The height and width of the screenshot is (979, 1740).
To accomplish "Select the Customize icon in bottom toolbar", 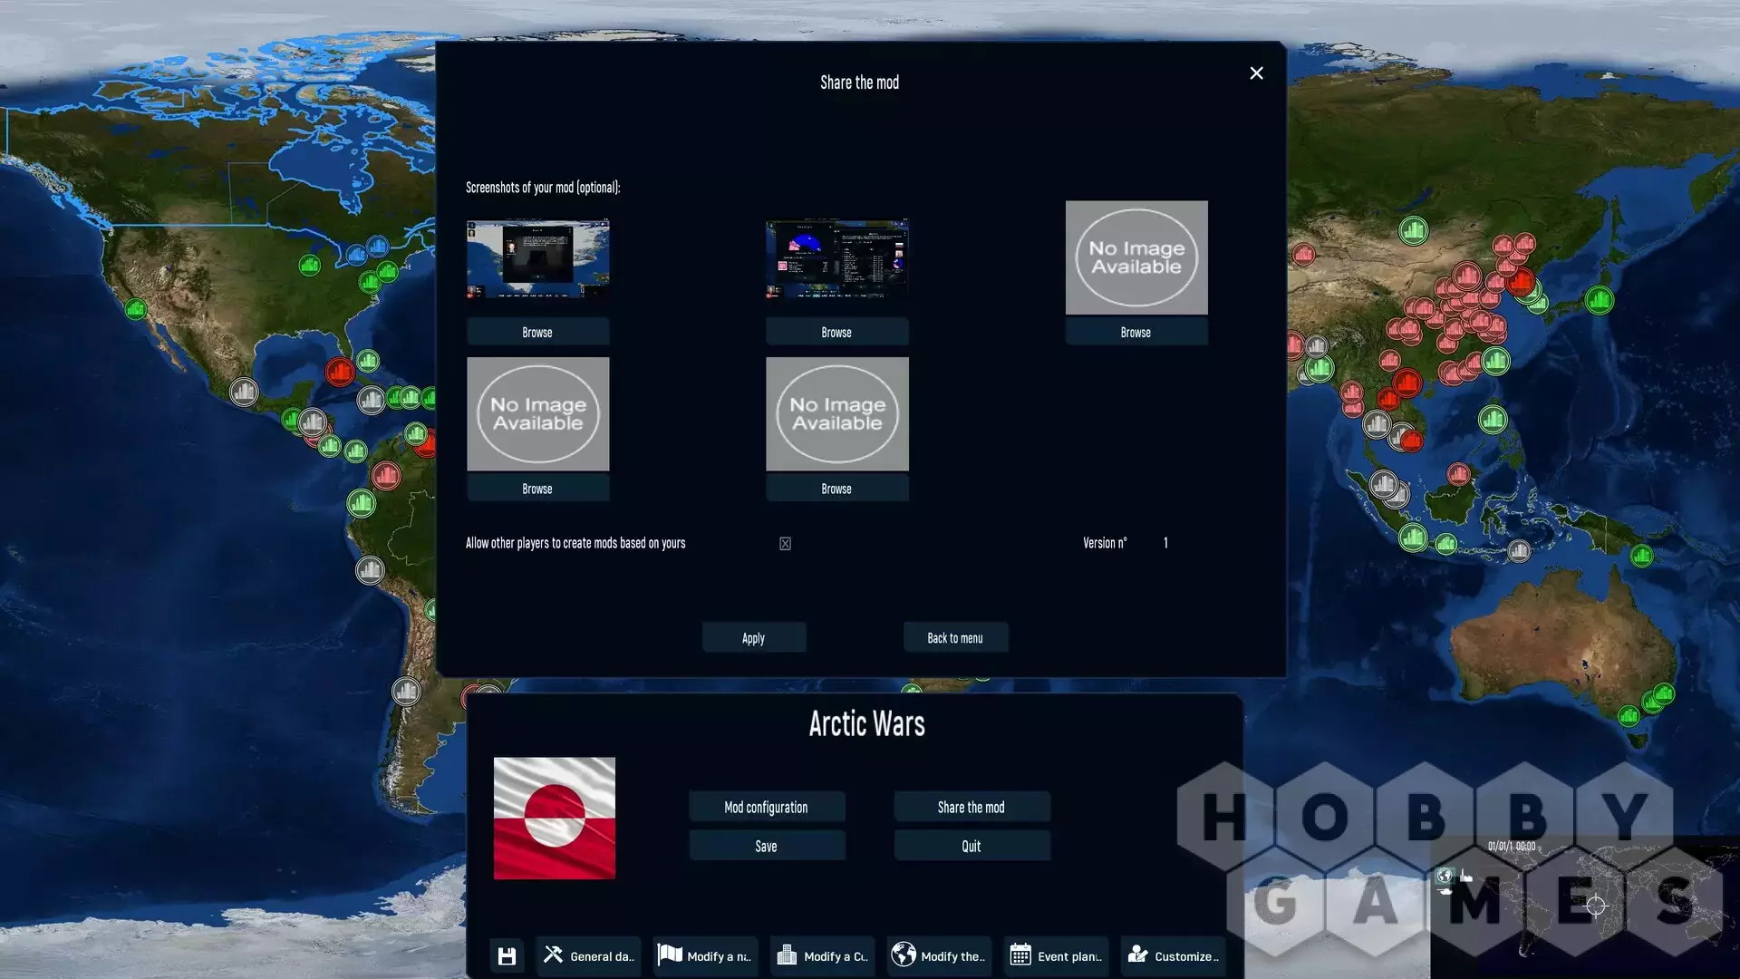I will 1173,956.
